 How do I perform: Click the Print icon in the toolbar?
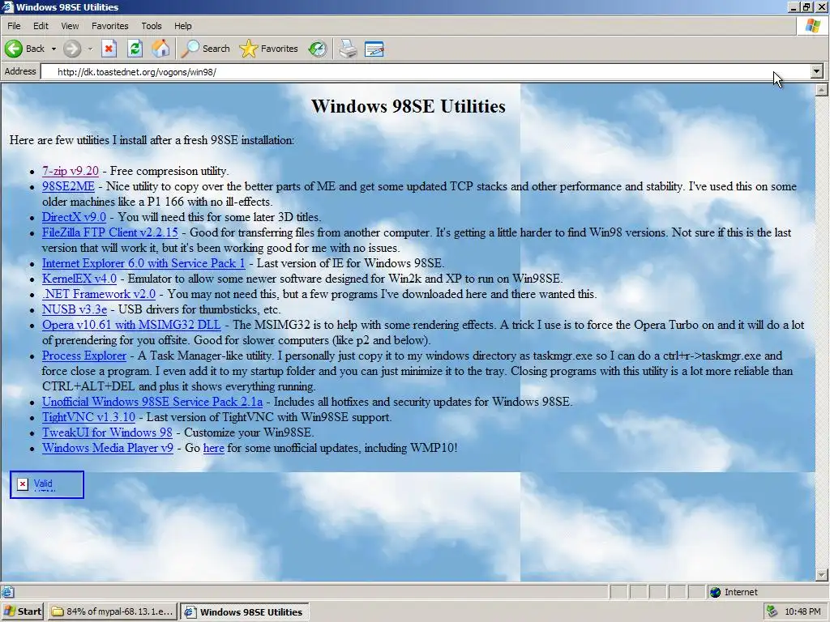pos(349,49)
